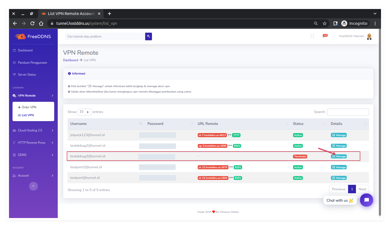This screenshot has height=227, width=390.
Task: Expand HTTP Reverse Proxy menu
Action: pyautogui.click(x=33, y=143)
